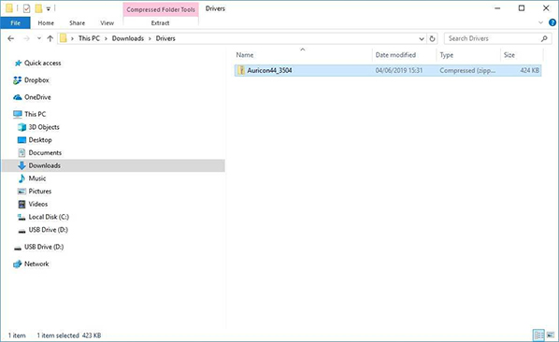Open the Share ribbon tab
This screenshot has height=342, width=559.
point(77,23)
